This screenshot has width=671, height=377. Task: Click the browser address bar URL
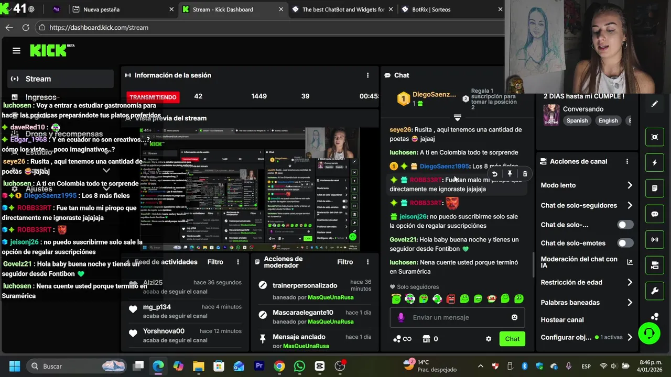(x=99, y=27)
